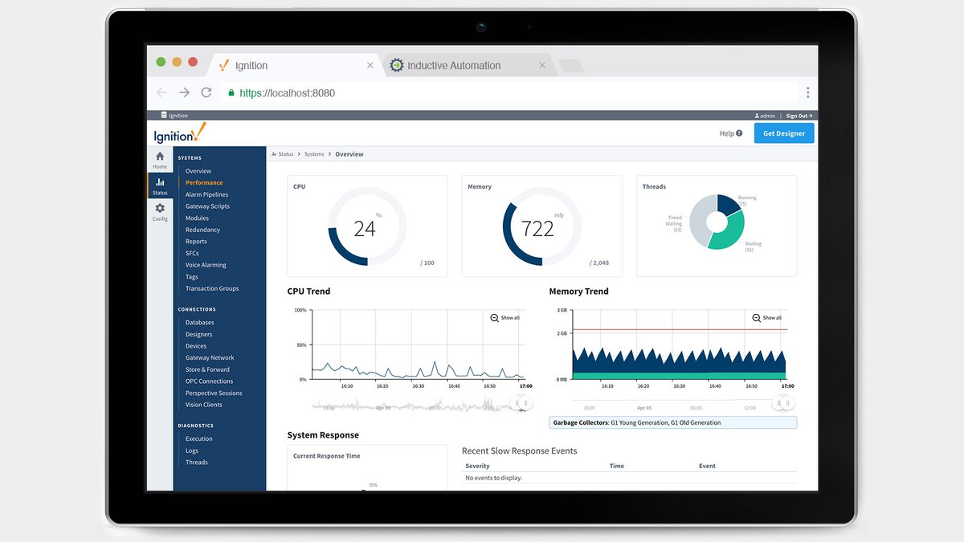Click the browser forward arrow

click(x=185, y=93)
